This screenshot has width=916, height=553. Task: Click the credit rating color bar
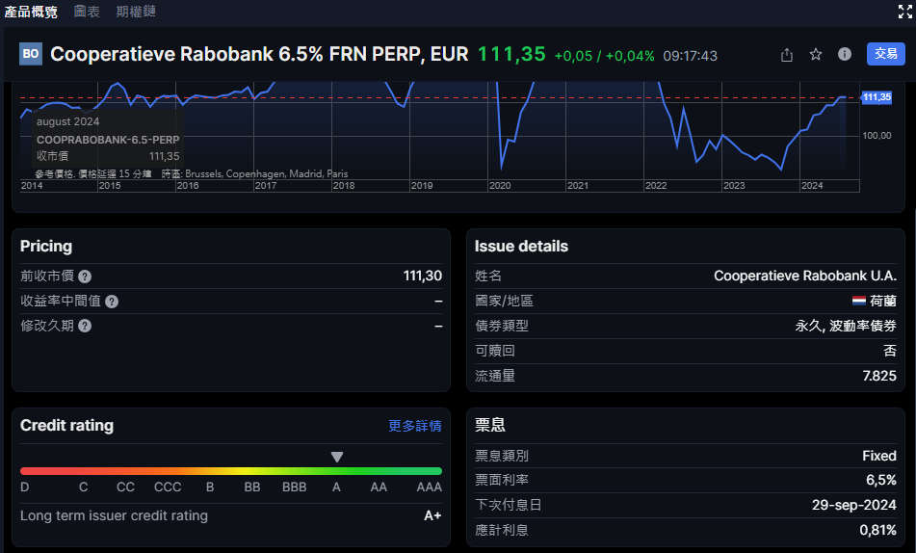pos(231,470)
